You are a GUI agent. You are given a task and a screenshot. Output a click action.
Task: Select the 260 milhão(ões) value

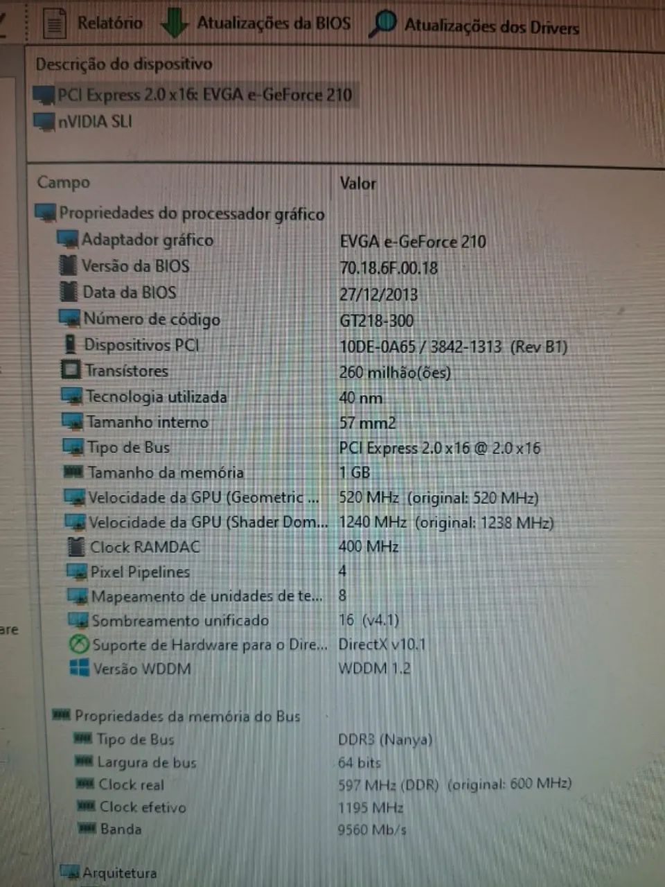[x=395, y=372]
